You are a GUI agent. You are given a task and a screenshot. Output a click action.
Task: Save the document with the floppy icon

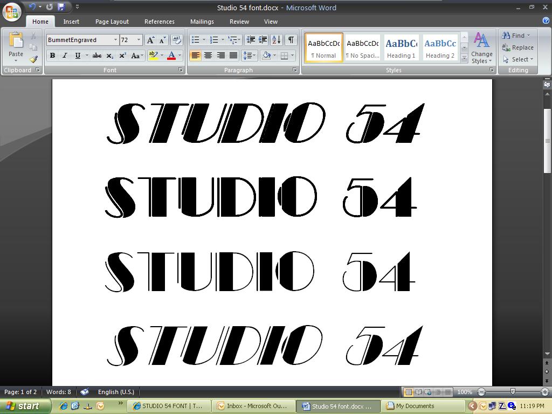(x=61, y=6)
